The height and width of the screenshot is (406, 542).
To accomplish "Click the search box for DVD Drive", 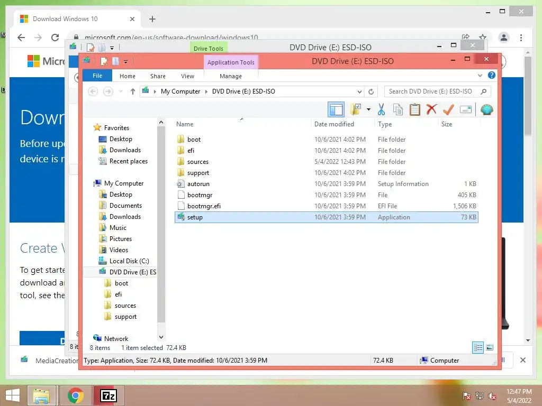I will click(x=438, y=91).
